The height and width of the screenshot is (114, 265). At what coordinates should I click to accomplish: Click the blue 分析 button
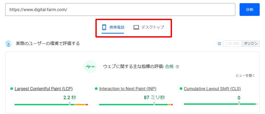click(249, 10)
